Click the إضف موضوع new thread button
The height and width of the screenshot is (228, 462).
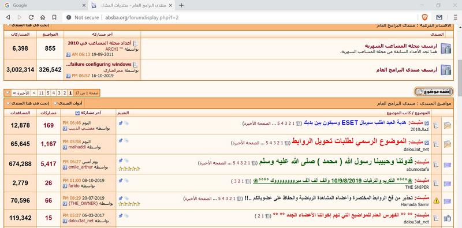434,92
